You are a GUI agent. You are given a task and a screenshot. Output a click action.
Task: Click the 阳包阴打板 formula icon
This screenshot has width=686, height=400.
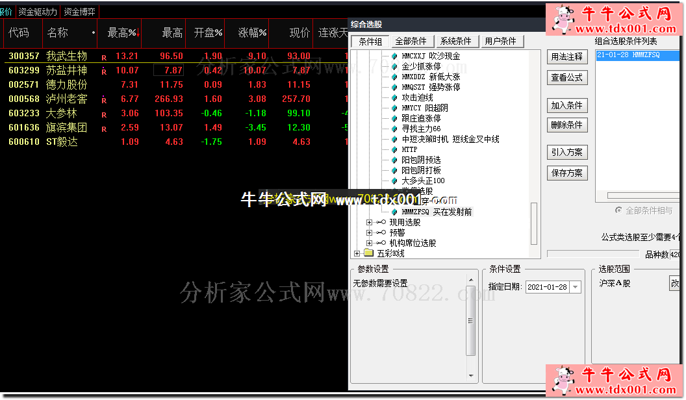point(394,170)
